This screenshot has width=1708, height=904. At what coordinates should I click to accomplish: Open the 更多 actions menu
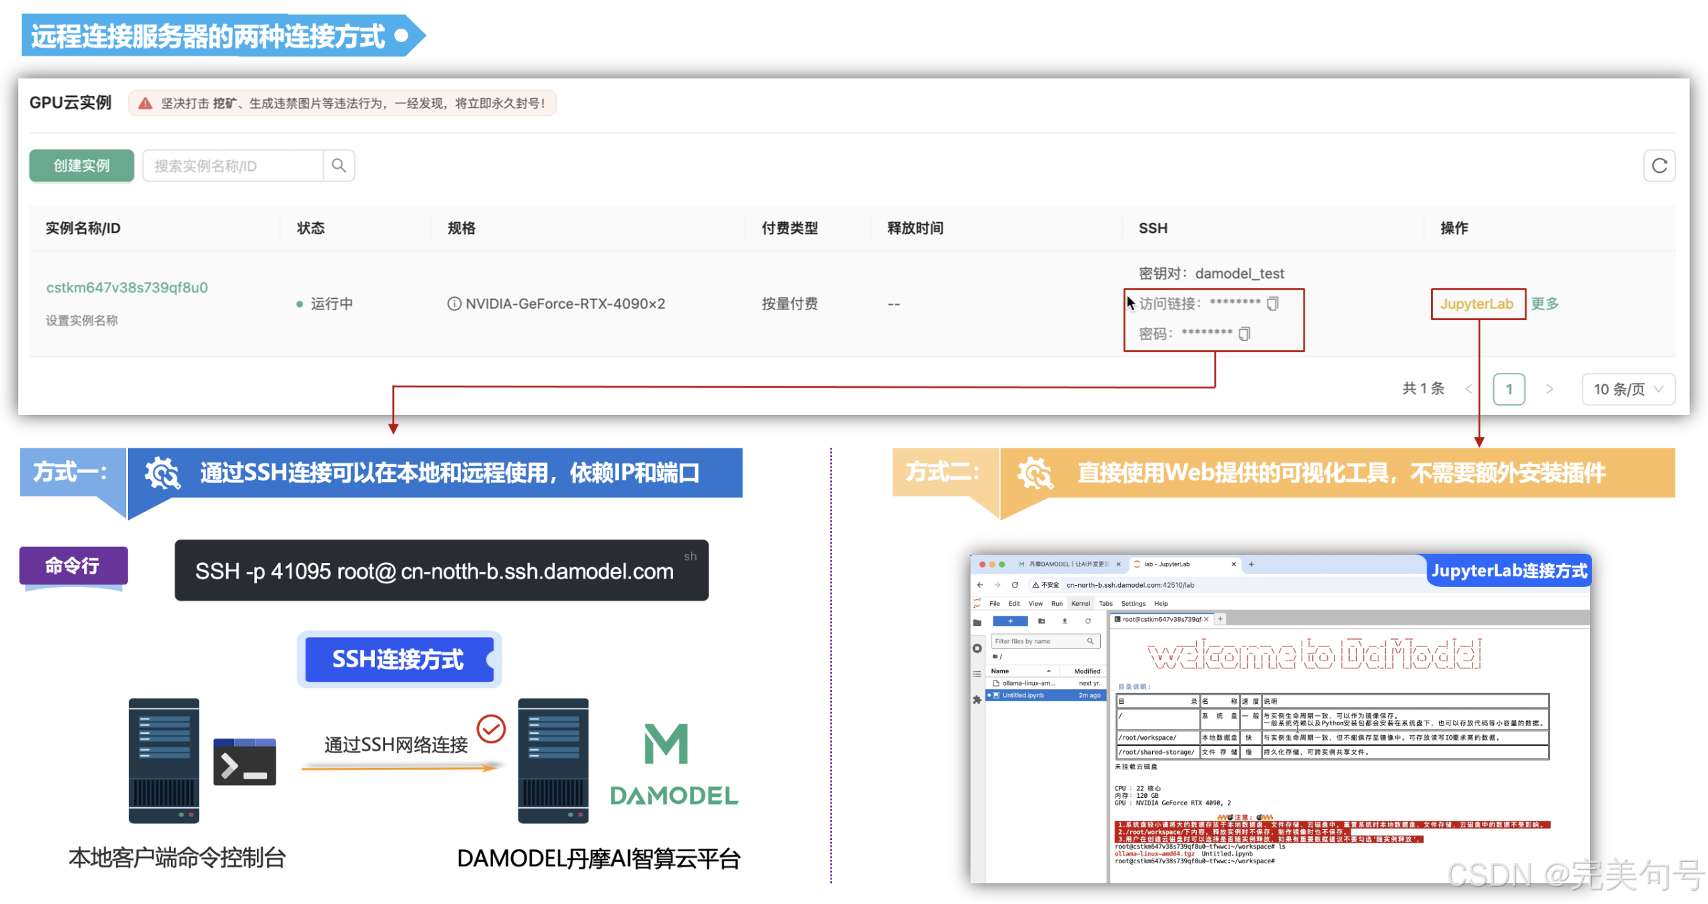tap(1545, 304)
